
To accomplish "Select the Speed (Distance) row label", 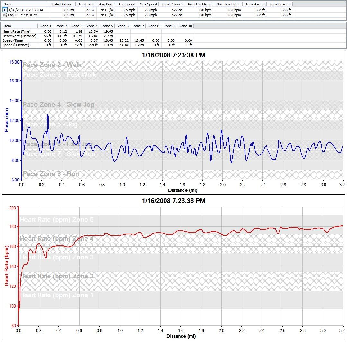I will [16, 45].
